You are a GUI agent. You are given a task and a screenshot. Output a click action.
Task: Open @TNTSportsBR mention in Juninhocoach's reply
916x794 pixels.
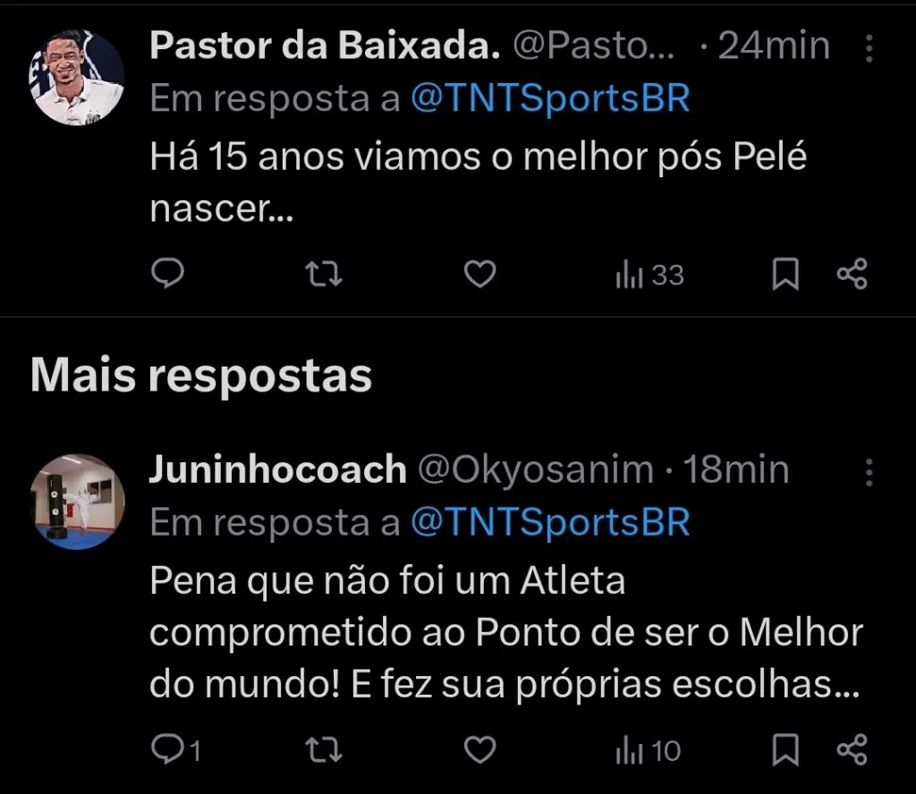click(x=550, y=523)
